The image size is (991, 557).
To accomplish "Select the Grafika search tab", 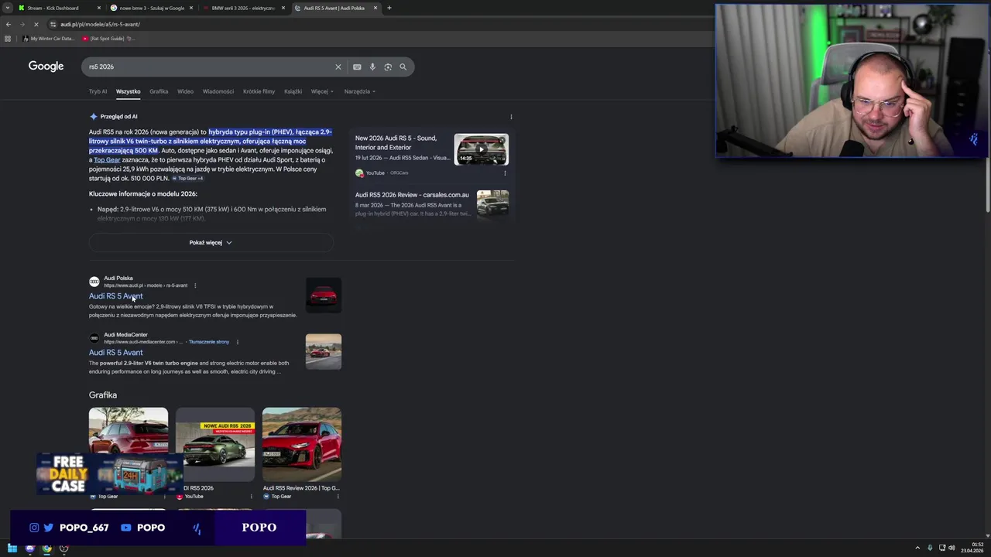I will pos(159,91).
